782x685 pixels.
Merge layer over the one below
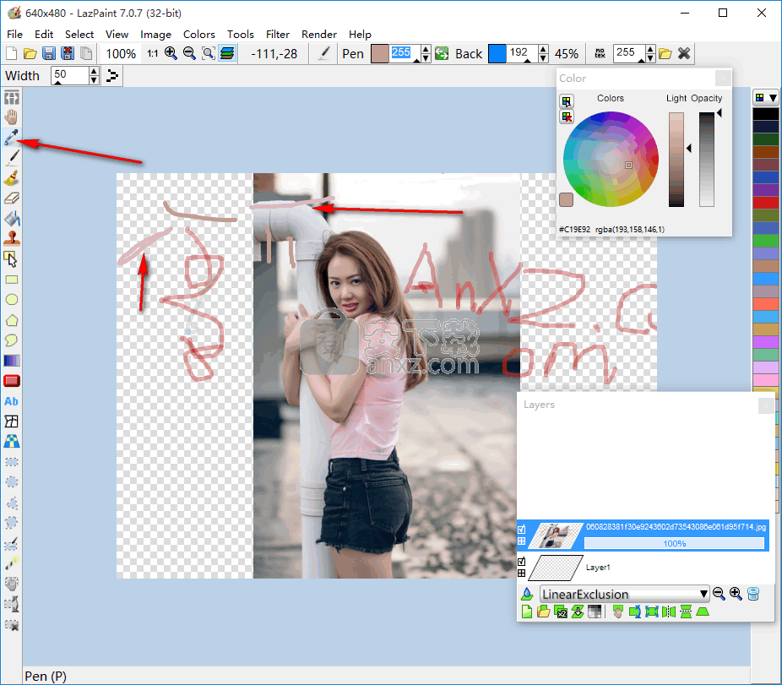(x=578, y=612)
